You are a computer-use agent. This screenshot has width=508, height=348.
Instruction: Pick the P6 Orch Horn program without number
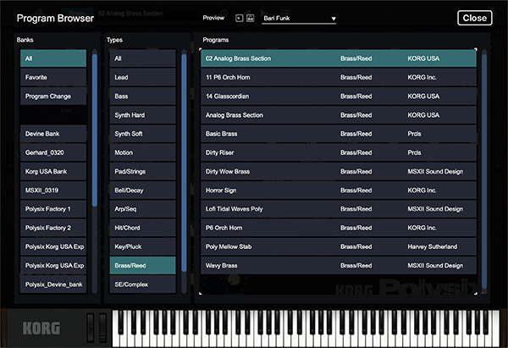coord(339,228)
